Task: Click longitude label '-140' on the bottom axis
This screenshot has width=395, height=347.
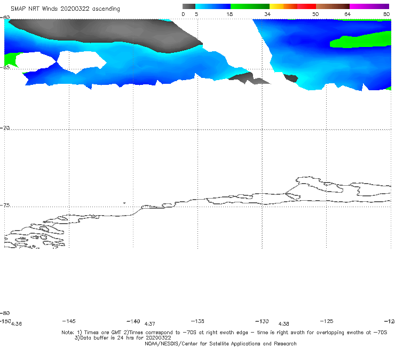Action: point(133,321)
